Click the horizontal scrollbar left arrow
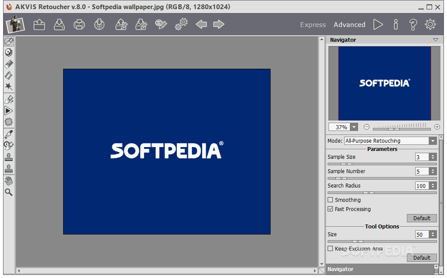The image size is (447, 278). pos(19,271)
